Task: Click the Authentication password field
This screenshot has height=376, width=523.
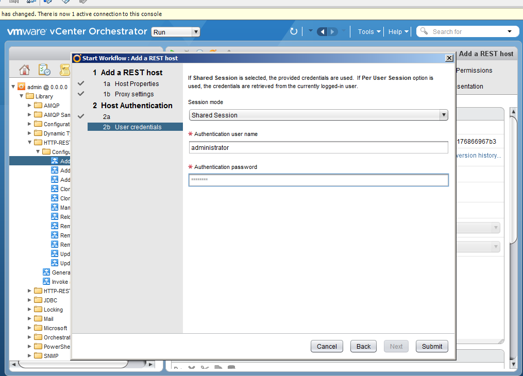Action: coord(318,180)
